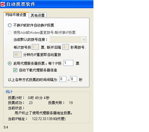Image resolution: width=149 pixels, height=132 pixels.
Task: Open the 当前默认的拨号连接 dropdown arrow
Action: (x=84, y=40)
